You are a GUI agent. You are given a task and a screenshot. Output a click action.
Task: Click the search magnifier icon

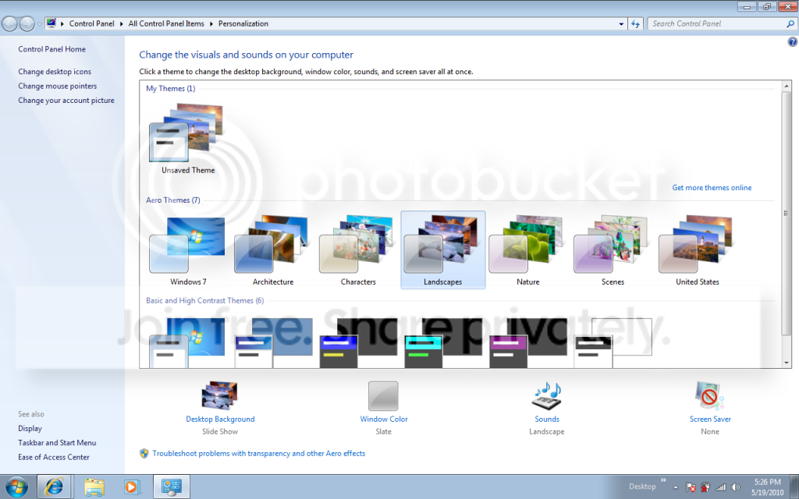coord(790,23)
